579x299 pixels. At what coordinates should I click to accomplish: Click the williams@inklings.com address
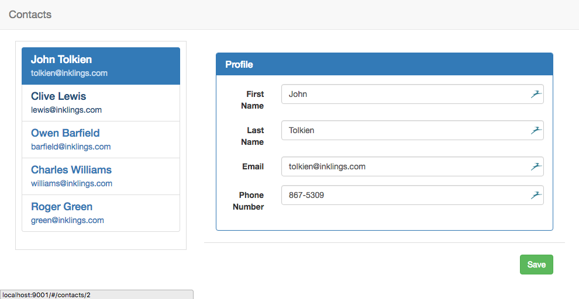[x=71, y=183]
